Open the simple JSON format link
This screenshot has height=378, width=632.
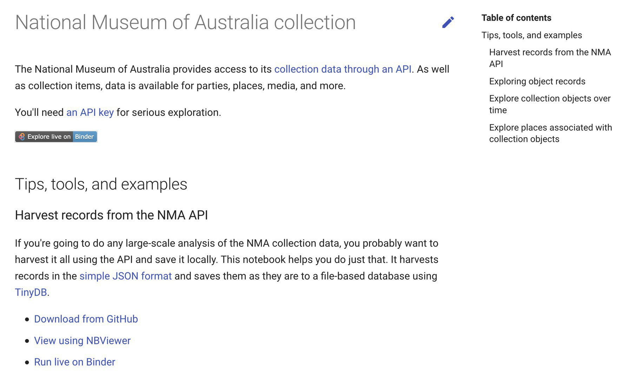126,276
